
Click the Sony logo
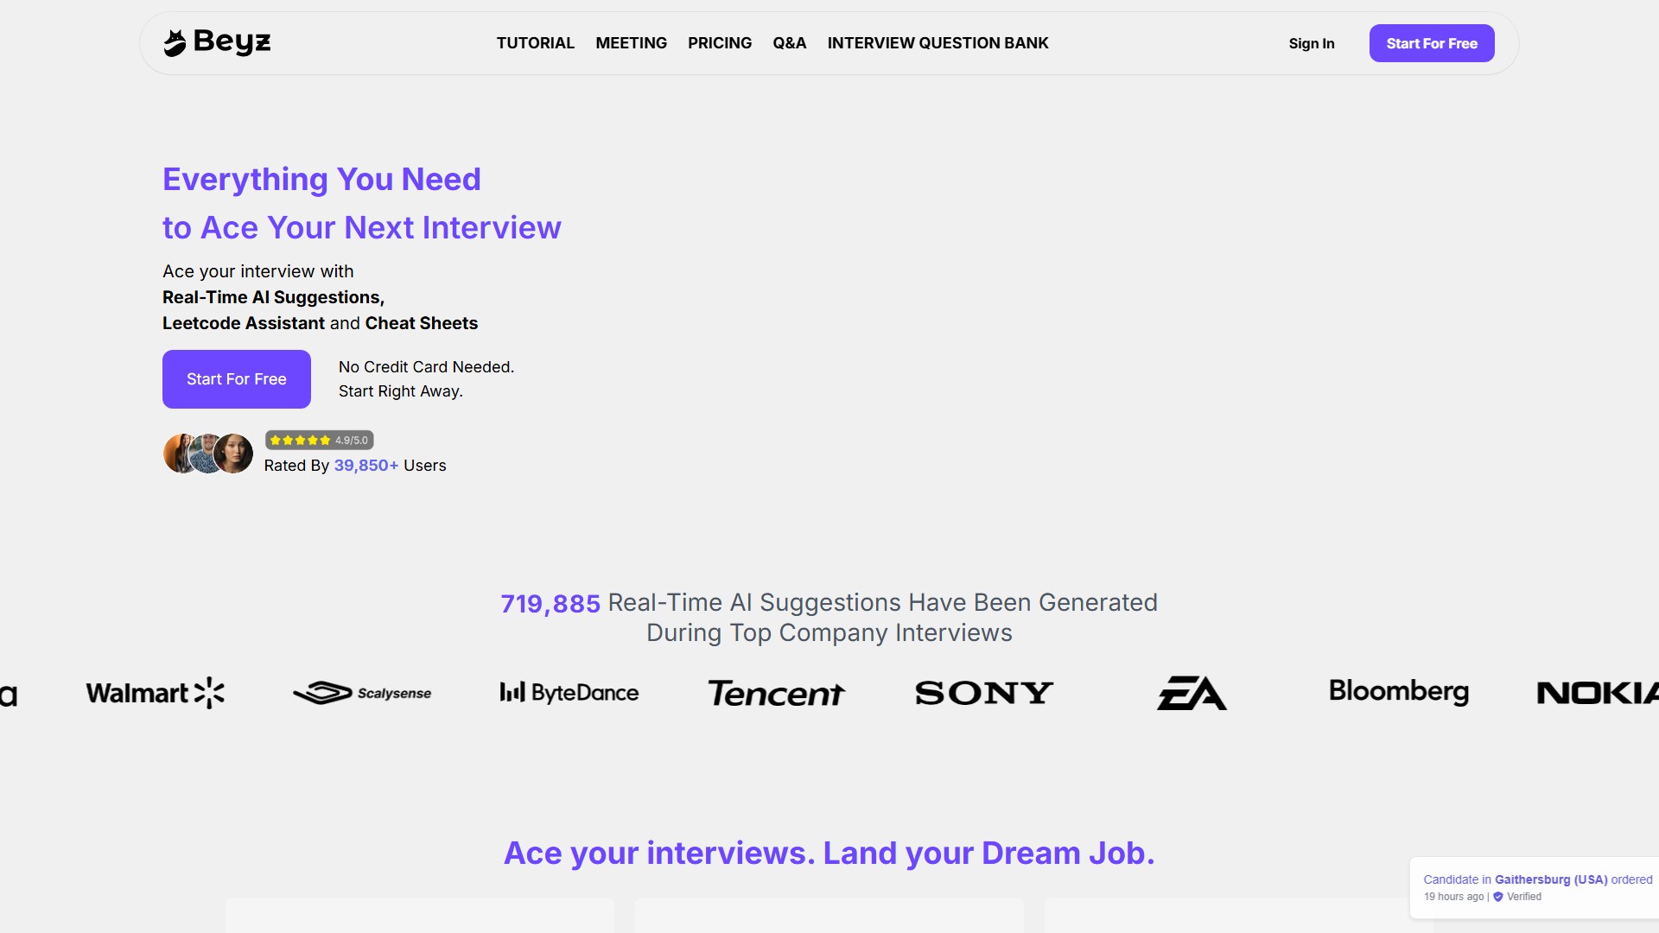coord(984,693)
